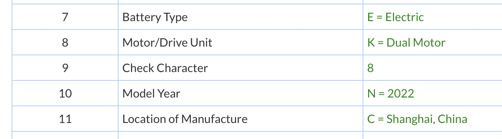The image size is (502, 139).
Task: Click the green check character value 8
Action: click(370, 68)
